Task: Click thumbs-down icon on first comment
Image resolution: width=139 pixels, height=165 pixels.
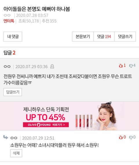Action: [x=131, y=66]
